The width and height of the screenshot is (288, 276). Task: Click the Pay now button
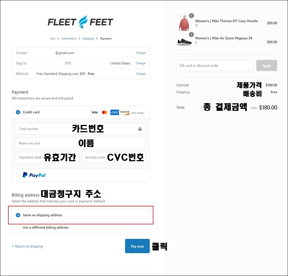point(137,246)
